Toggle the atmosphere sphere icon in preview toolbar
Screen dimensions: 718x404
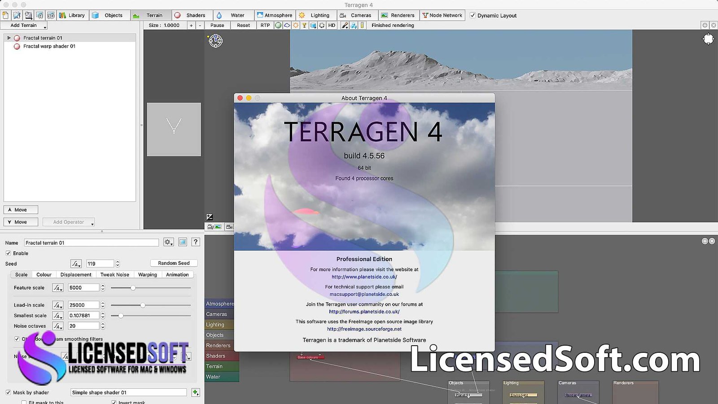(278, 25)
